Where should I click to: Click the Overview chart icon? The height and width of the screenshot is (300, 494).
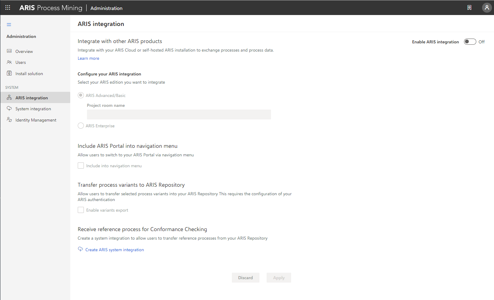[9, 51]
